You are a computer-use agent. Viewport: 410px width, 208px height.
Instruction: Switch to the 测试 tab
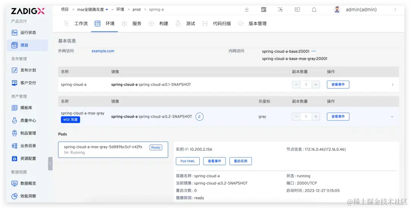pos(185,24)
